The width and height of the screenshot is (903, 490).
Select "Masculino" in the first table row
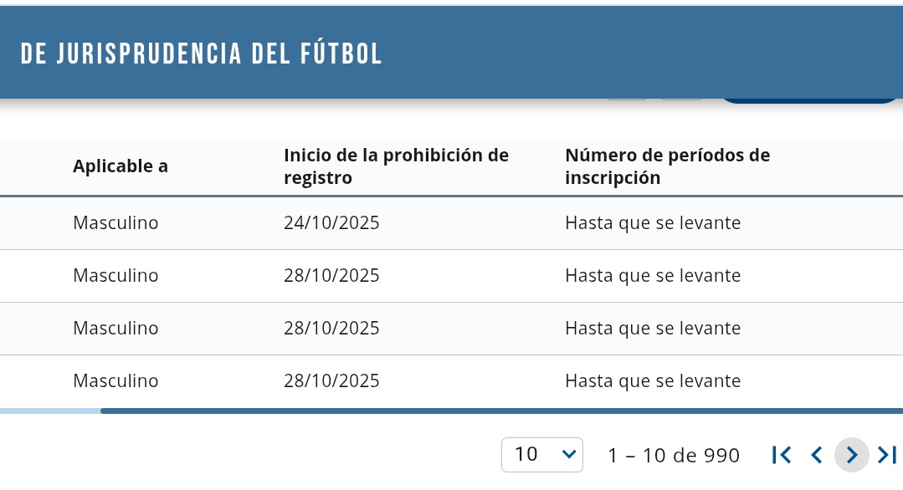tap(115, 223)
